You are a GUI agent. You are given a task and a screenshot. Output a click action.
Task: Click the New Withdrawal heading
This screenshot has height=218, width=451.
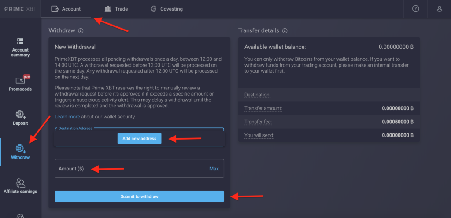tap(75, 47)
